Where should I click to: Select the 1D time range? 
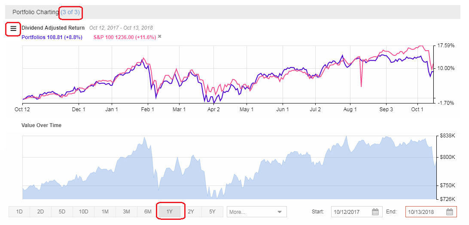click(19, 212)
